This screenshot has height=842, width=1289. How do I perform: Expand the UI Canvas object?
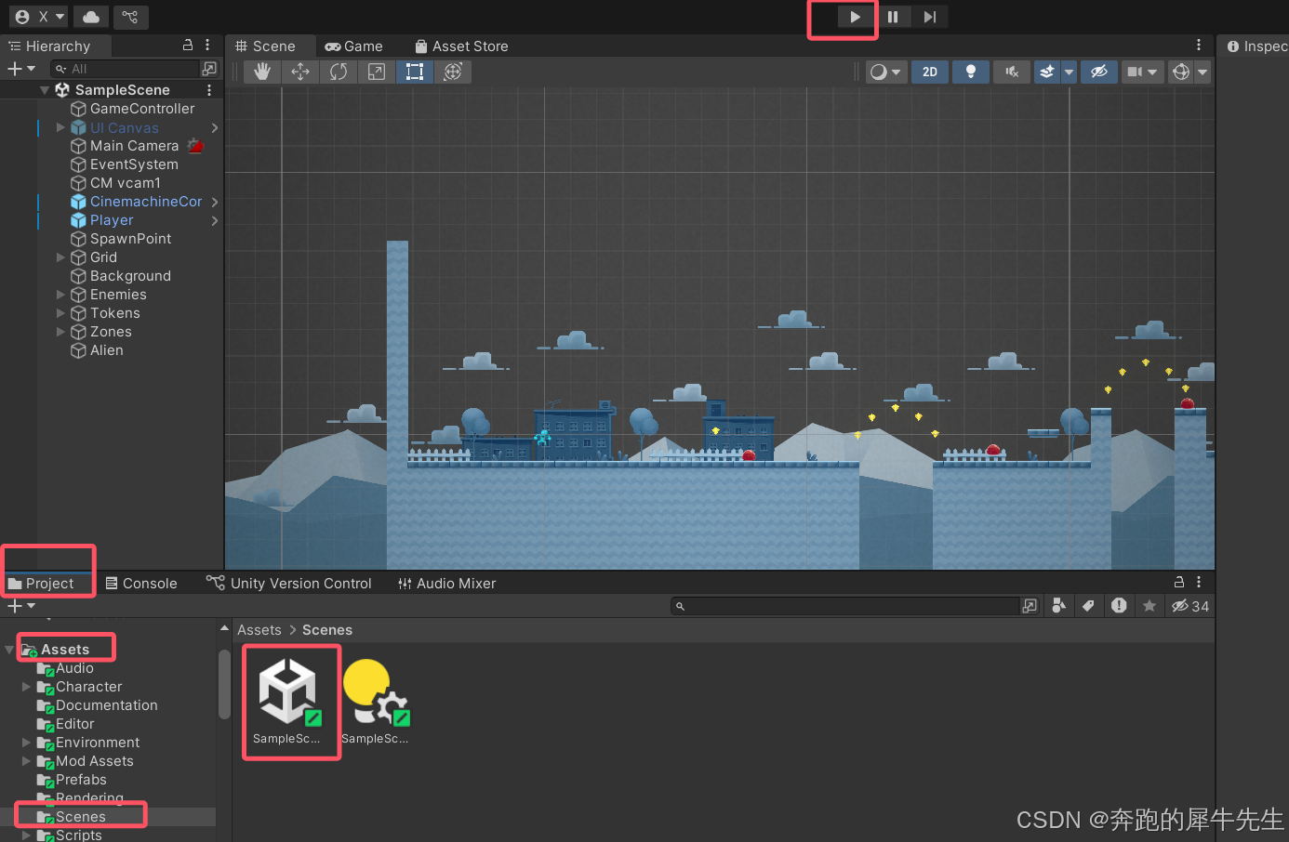pos(60,127)
